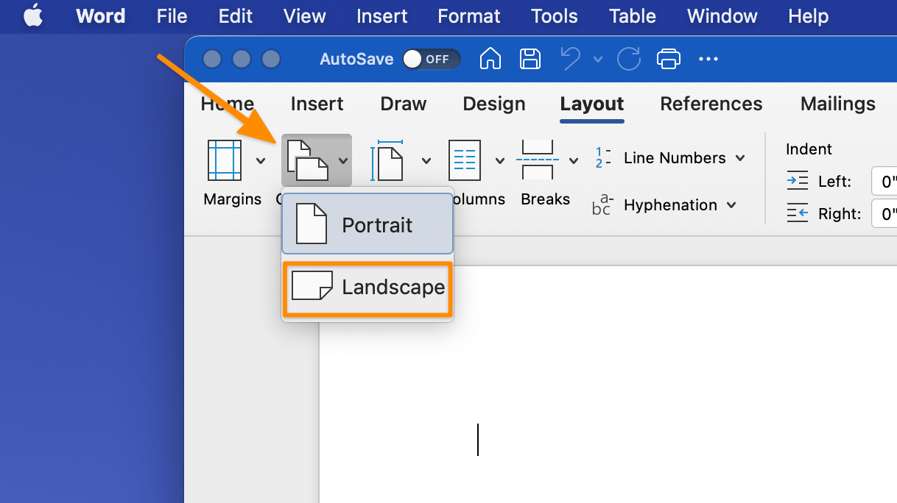Expand the Margins dropdown arrow

point(261,160)
